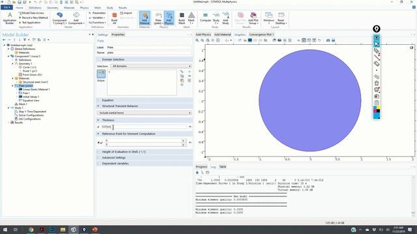Click the Add Study ribbon button
Screen dimensions: 417x234
(x=225, y=18)
